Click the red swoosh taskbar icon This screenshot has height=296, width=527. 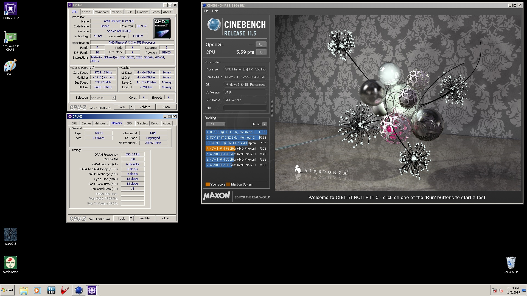tap(65, 290)
